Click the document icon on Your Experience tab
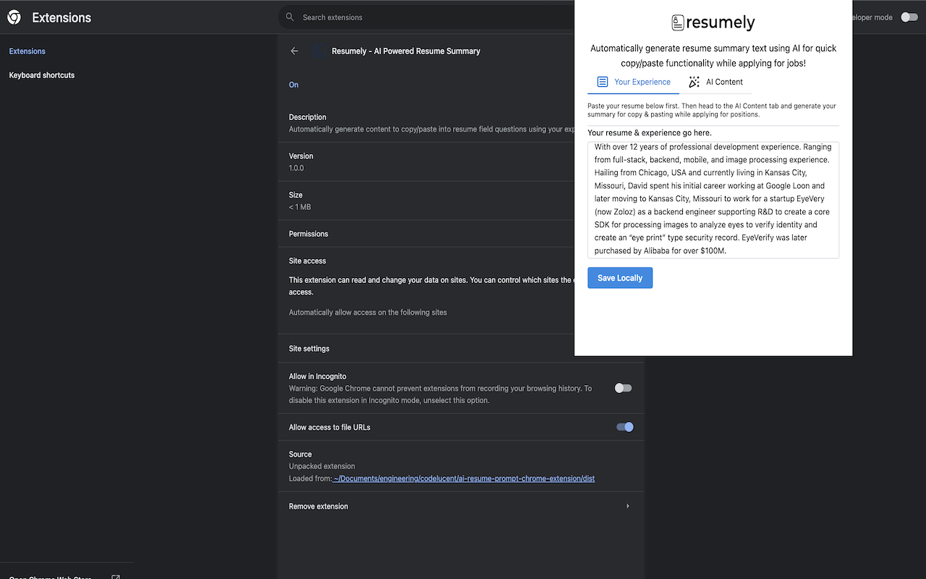 [602, 82]
